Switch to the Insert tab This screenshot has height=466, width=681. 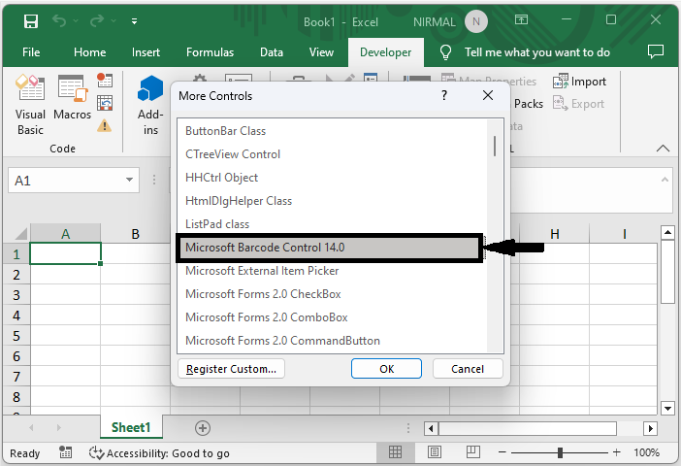pos(146,52)
